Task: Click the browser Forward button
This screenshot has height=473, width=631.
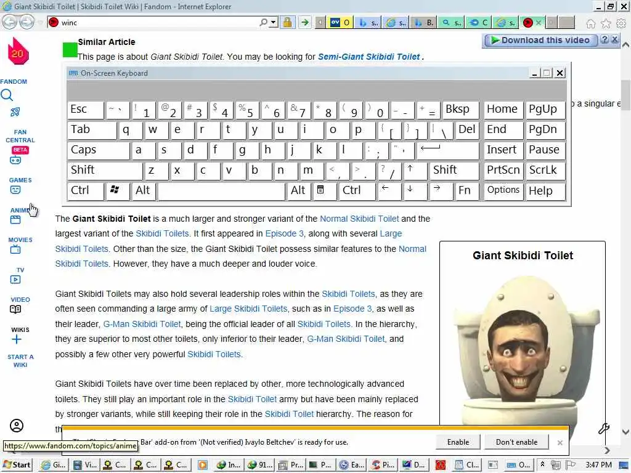Action: click(x=26, y=22)
